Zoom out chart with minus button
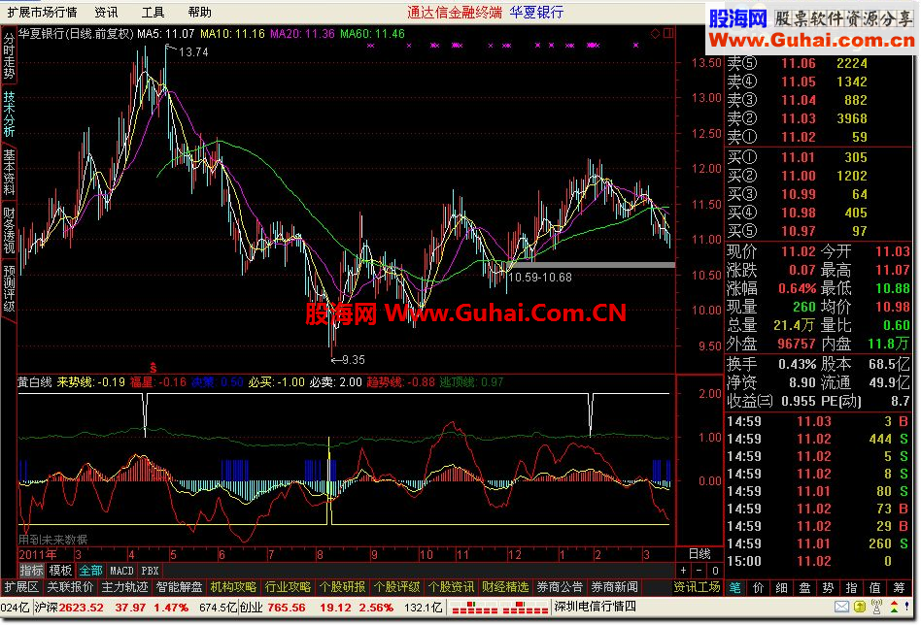This screenshot has width=921, height=625. (699, 571)
